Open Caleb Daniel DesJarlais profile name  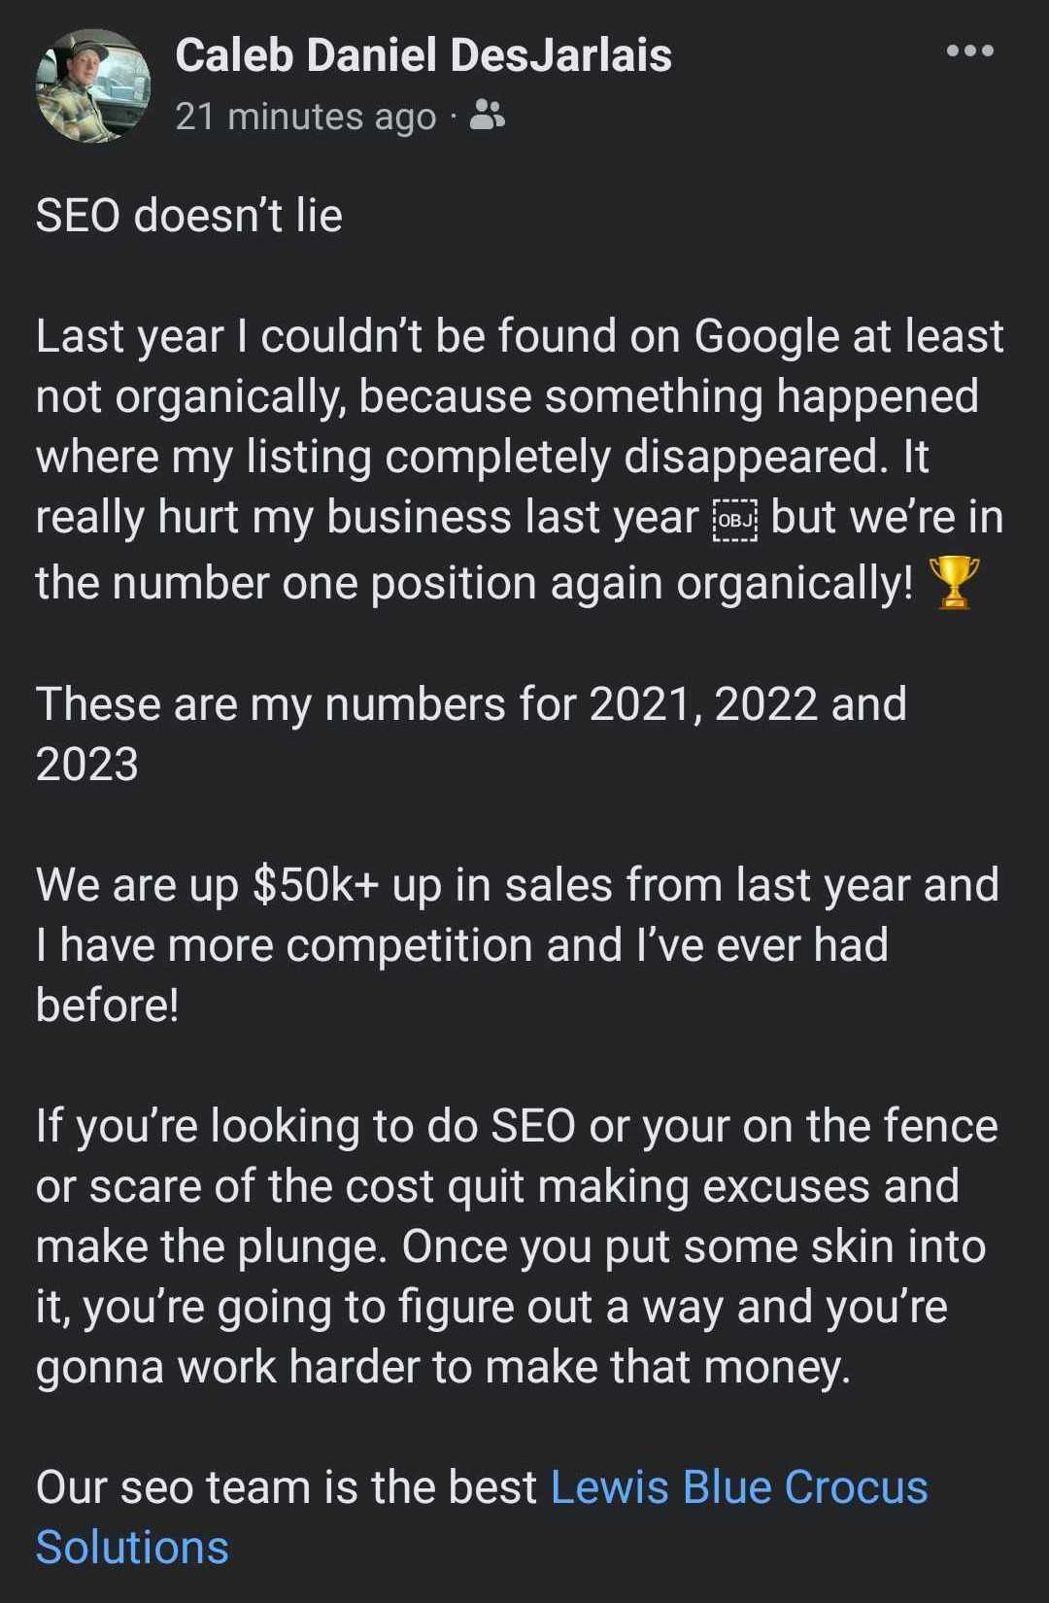pos(423,54)
